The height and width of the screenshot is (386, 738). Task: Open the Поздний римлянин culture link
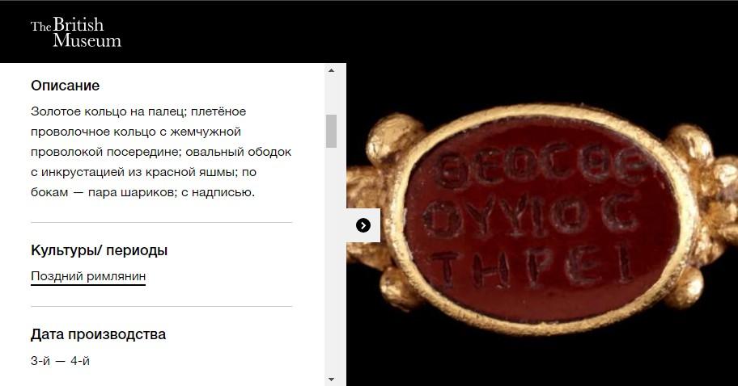[88, 276]
